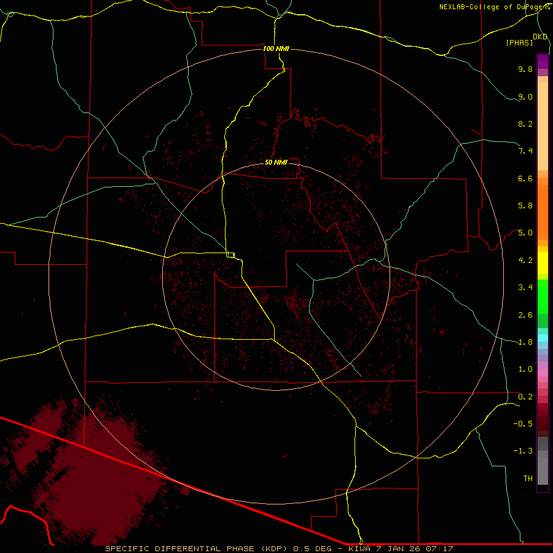Viewport: 553px width, 553px height.
Task: Click the 9.8 value on the scale
Action: click(x=525, y=69)
